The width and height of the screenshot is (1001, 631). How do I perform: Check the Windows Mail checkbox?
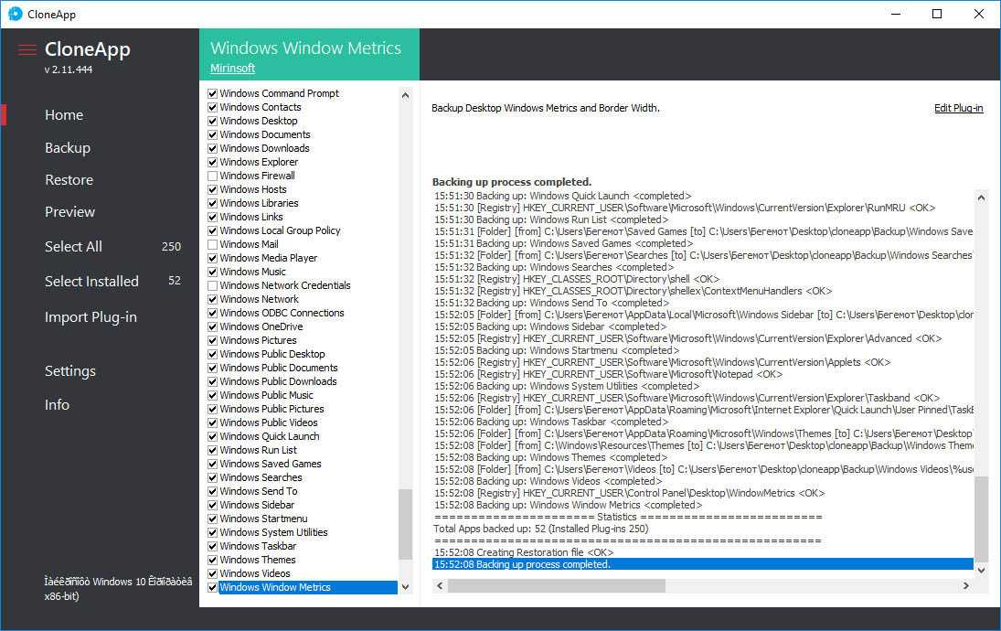point(213,244)
